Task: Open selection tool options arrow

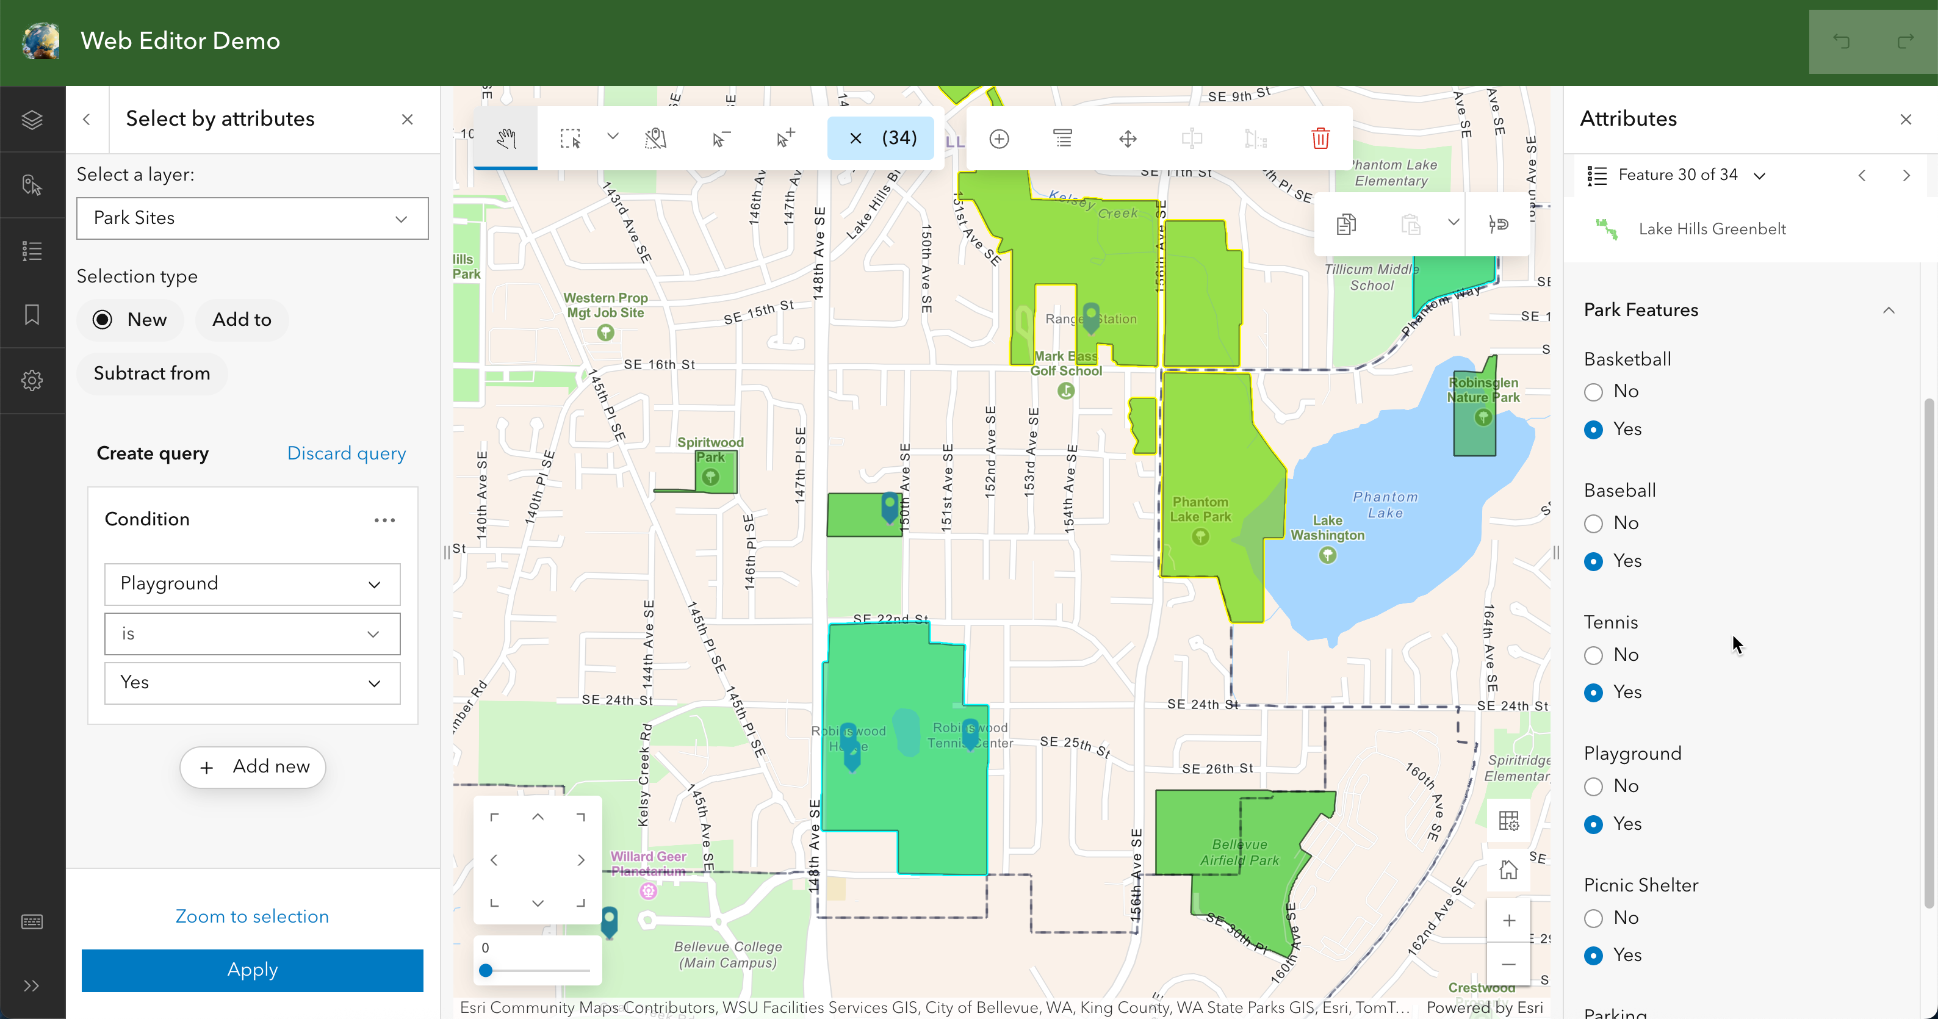Action: pos(613,137)
